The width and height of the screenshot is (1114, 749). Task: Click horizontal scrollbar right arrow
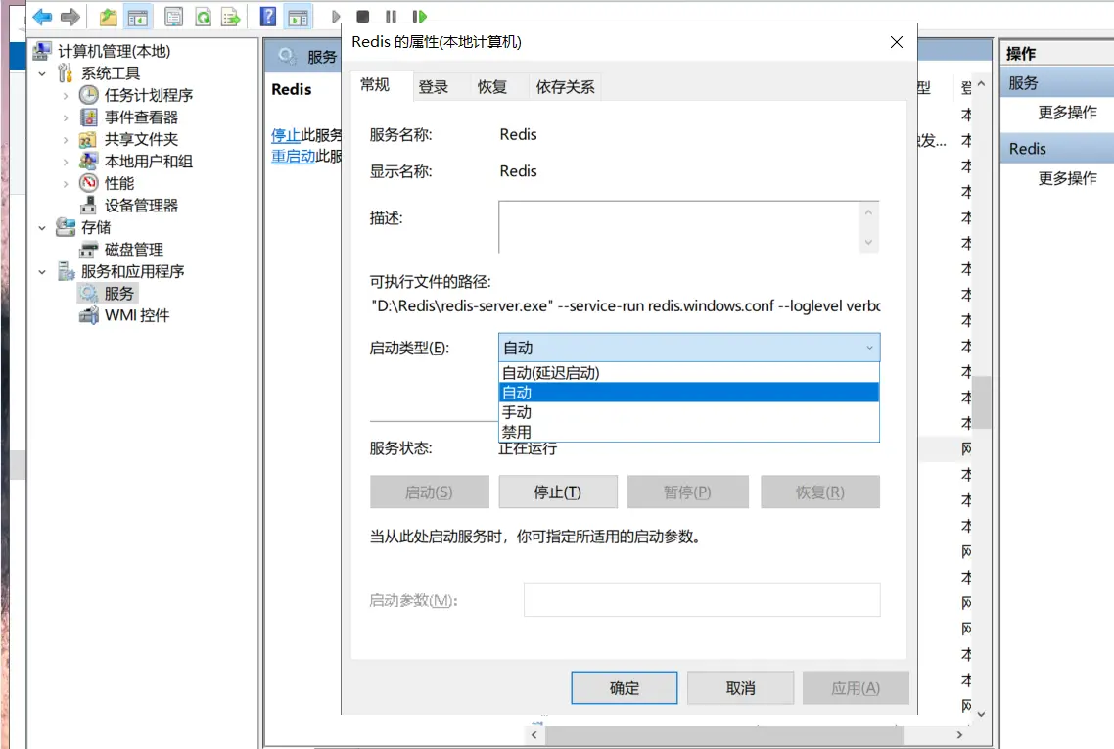tap(959, 734)
